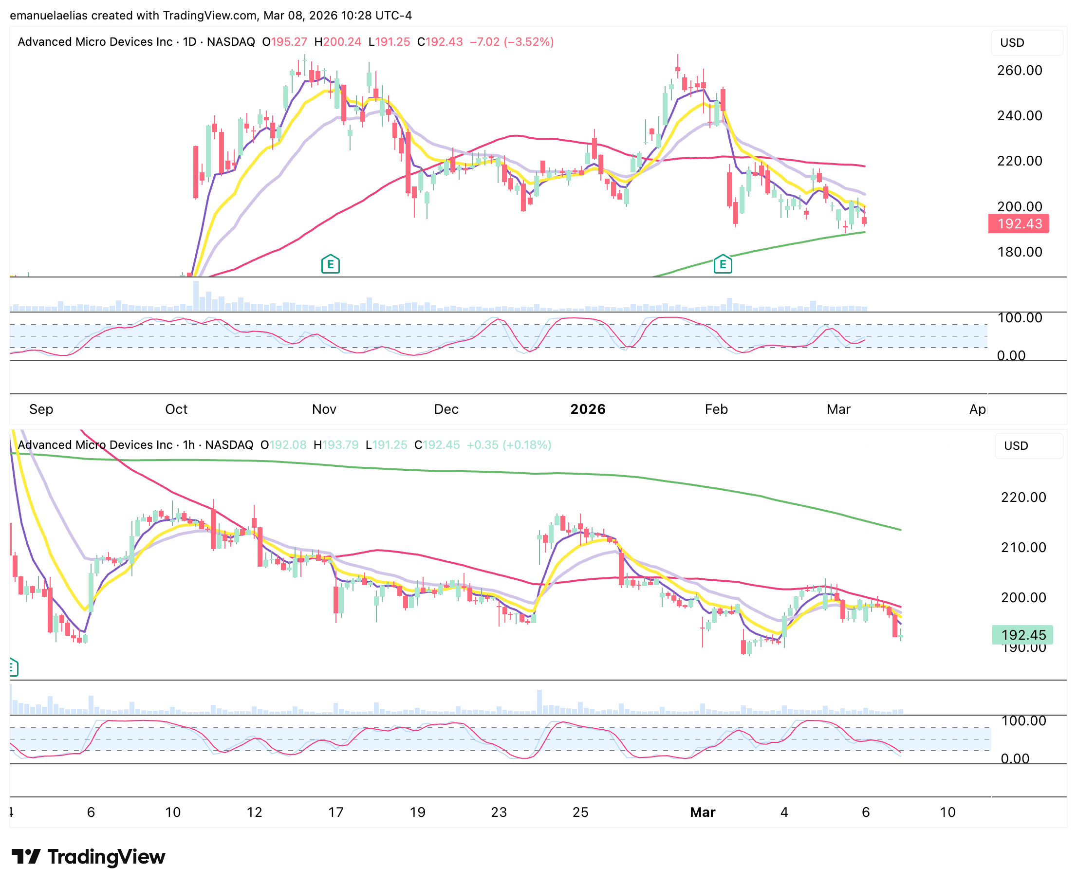Viewport: 1077px width, 886px height.
Task: Click the partial earnings marker on hourly chart
Action: coord(13,667)
